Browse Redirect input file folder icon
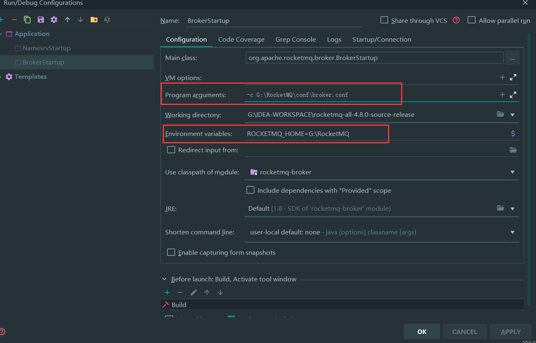536x343 pixels. pyautogui.click(x=513, y=150)
